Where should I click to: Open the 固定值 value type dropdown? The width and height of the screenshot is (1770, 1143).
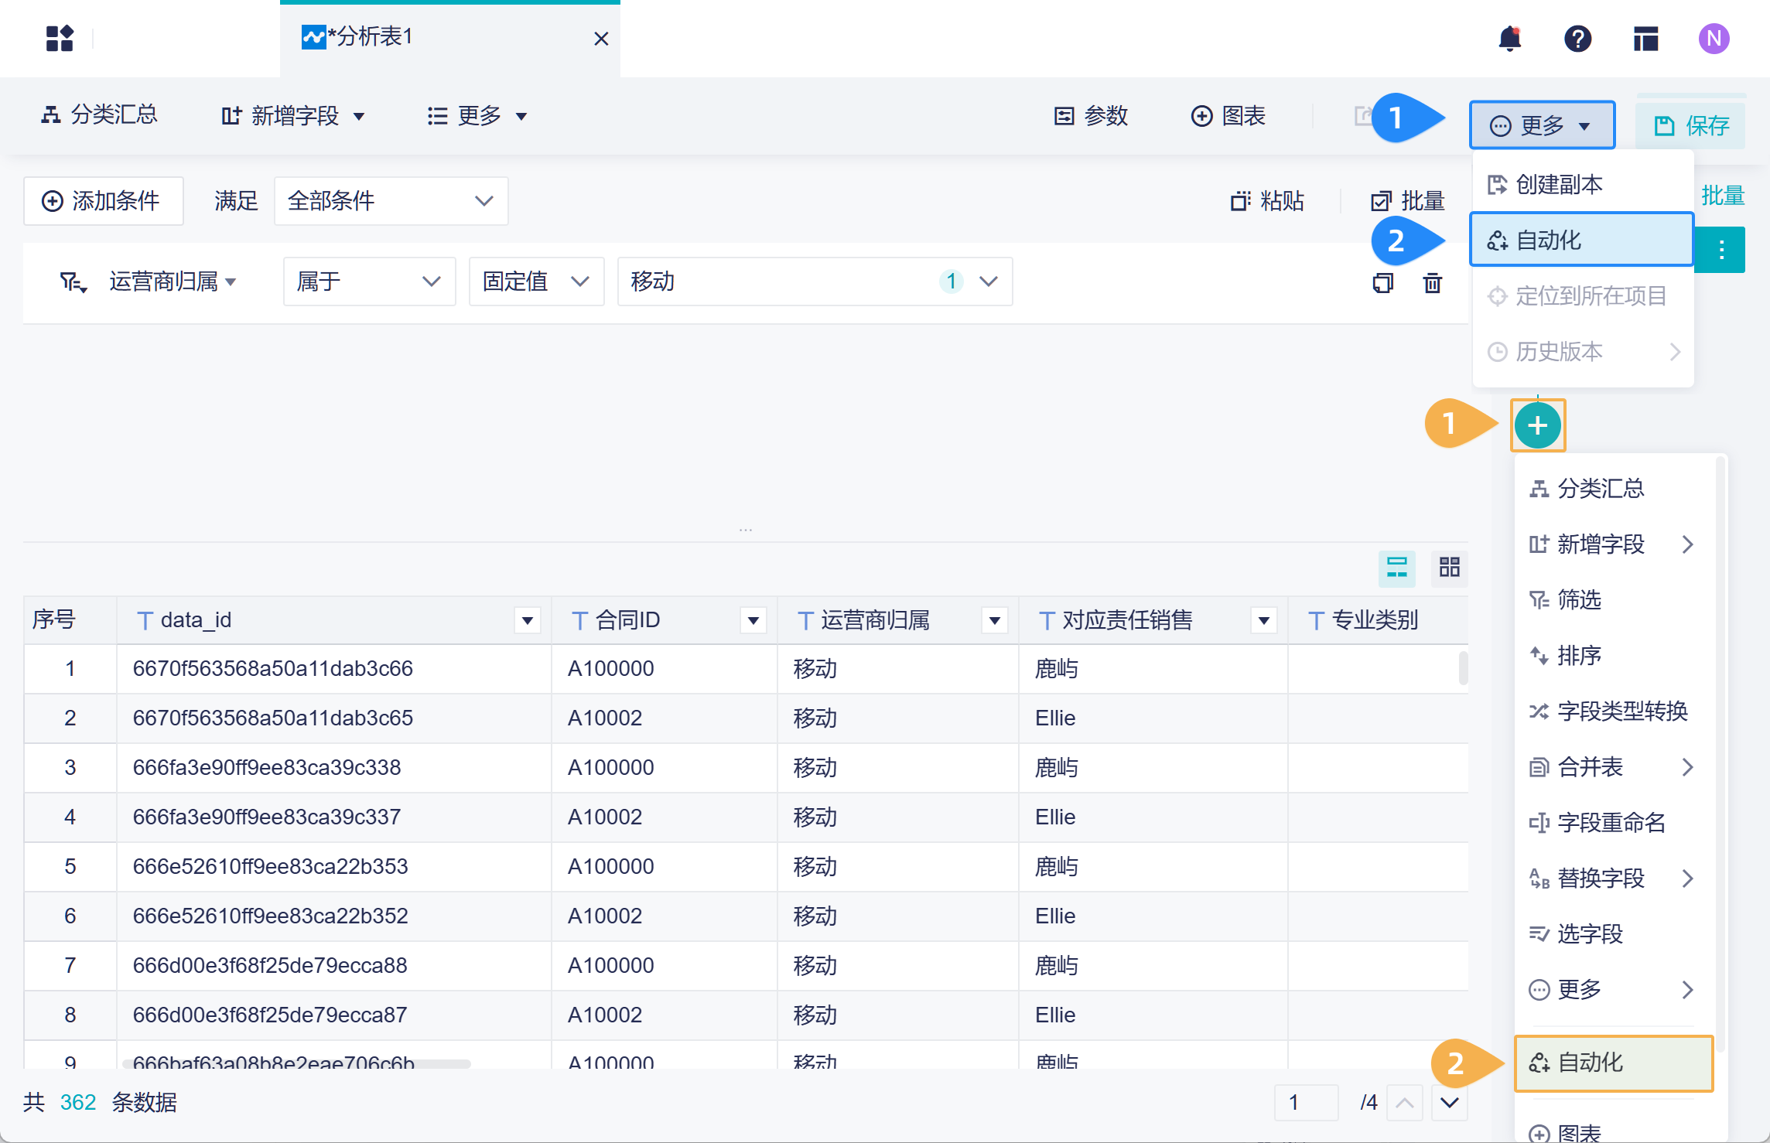coord(536,281)
